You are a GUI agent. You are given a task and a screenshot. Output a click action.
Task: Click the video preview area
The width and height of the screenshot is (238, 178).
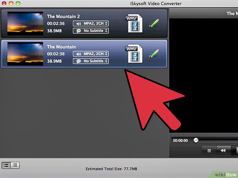tap(204, 75)
